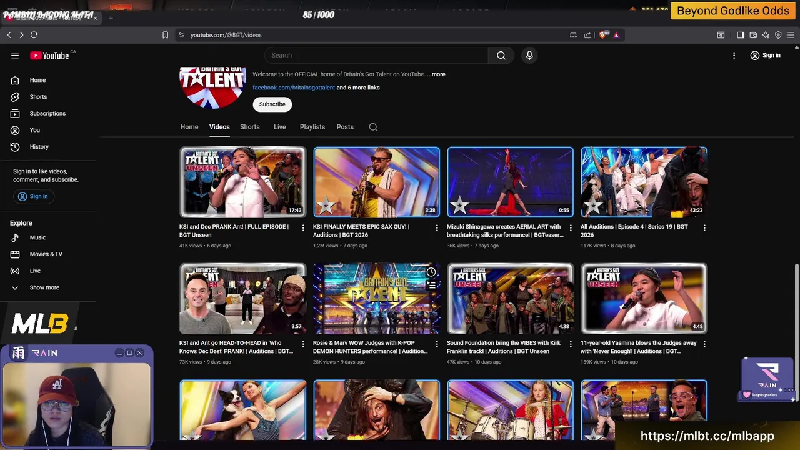
Task: Go to the YouTube logo homepage
Action: (x=50, y=55)
